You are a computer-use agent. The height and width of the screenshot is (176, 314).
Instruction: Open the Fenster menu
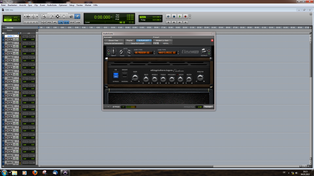[79, 5]
